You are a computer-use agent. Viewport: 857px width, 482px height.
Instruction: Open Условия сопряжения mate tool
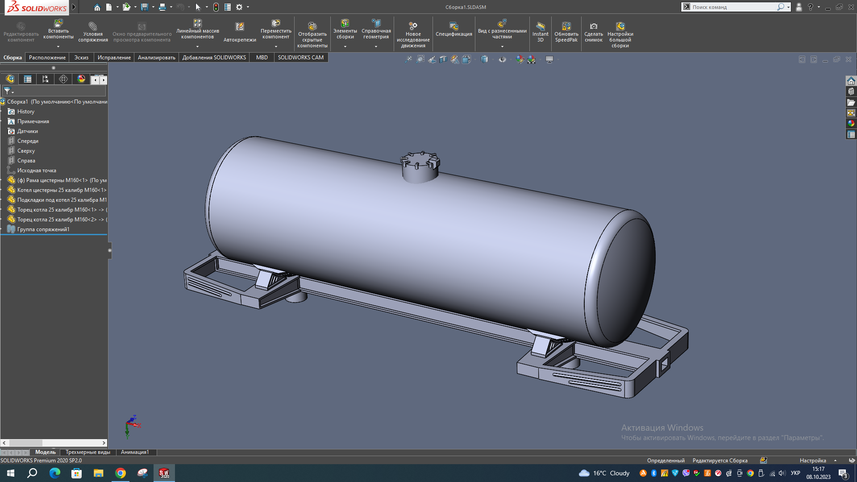[x=93, y=31]
